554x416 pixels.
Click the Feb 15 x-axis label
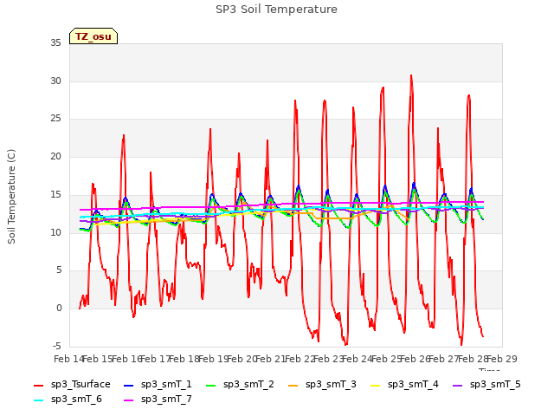pyautogui.click(x=98, y=359)
